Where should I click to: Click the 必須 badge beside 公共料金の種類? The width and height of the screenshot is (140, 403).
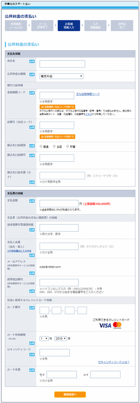(32, 74)
